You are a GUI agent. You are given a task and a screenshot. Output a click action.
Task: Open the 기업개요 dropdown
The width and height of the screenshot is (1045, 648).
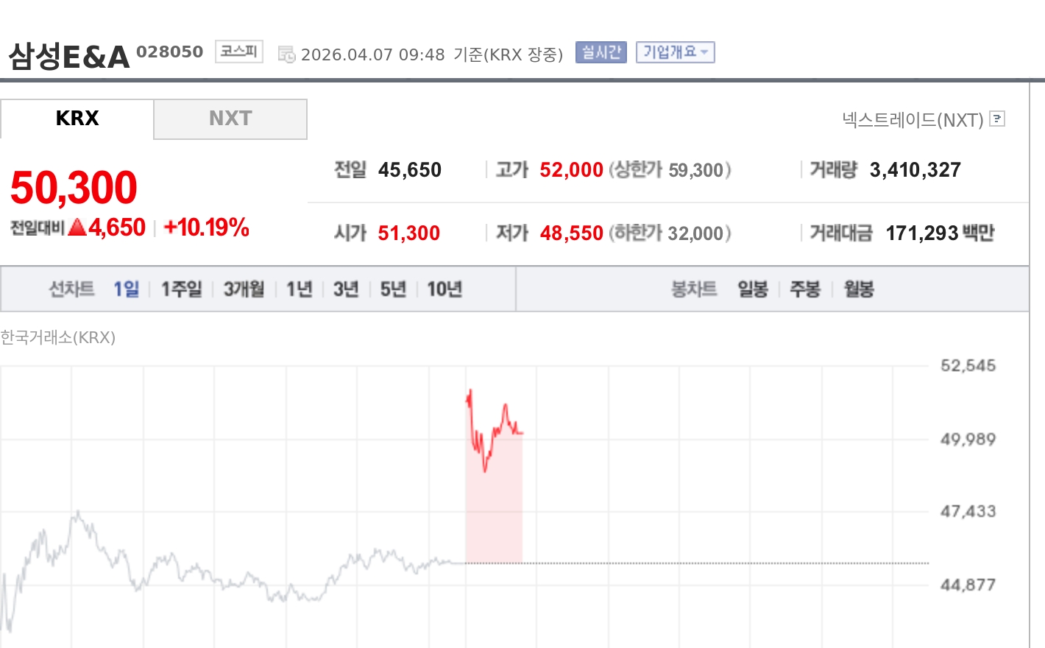coord(674,52)
